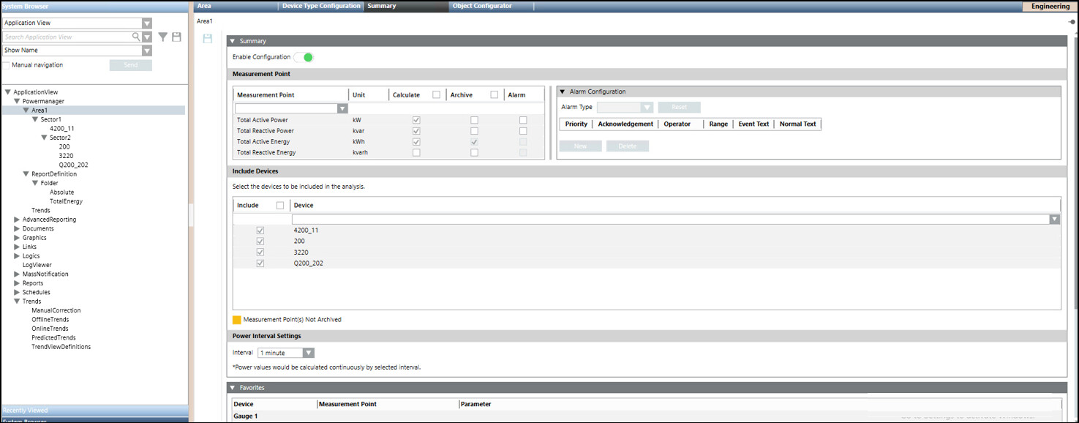Check the Manual navigation checkbox
The width and height of the screenshot is (1079, 423).
click(x=7, y=65)
